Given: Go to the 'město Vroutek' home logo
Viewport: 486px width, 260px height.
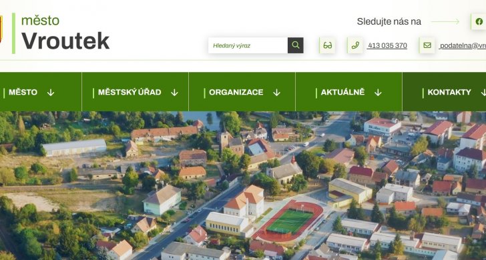Looking at the screenshot, I should 61,33.
